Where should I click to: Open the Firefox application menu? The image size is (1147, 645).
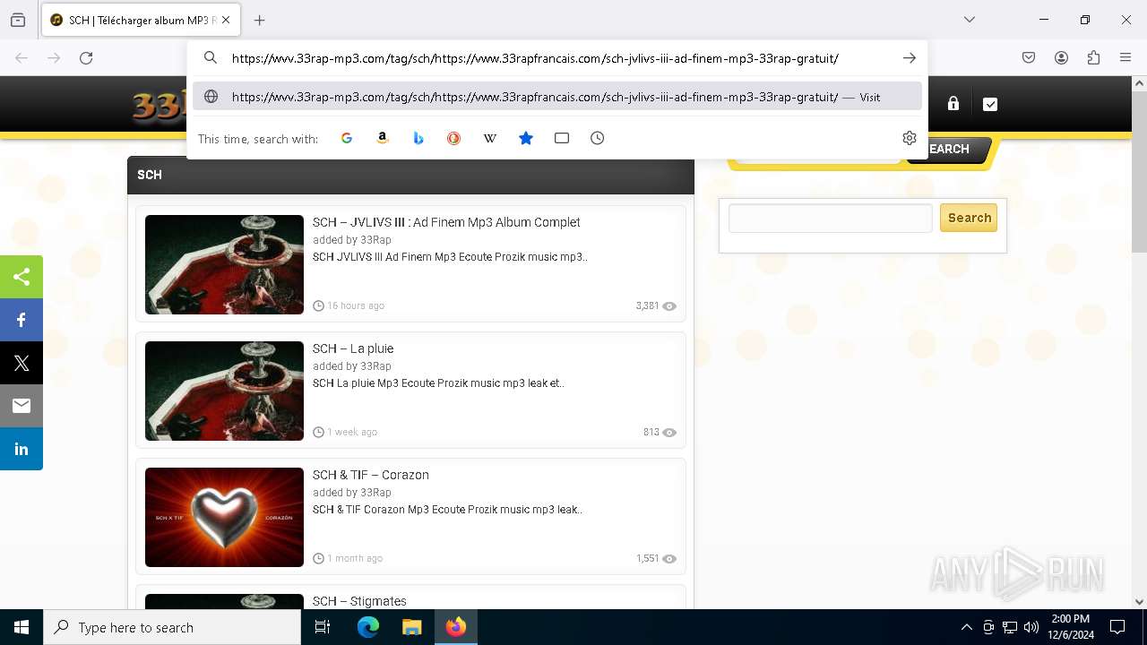[x=1125, y=58]
